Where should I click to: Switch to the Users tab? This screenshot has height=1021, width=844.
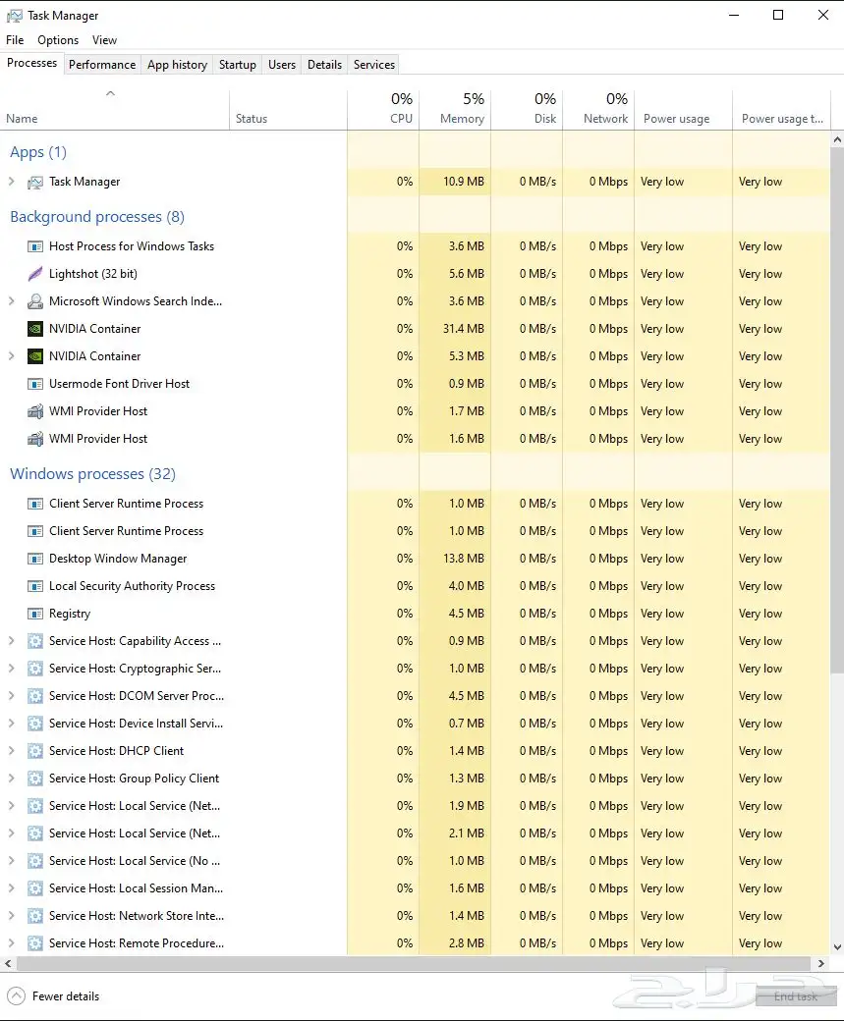pos(282,65)
